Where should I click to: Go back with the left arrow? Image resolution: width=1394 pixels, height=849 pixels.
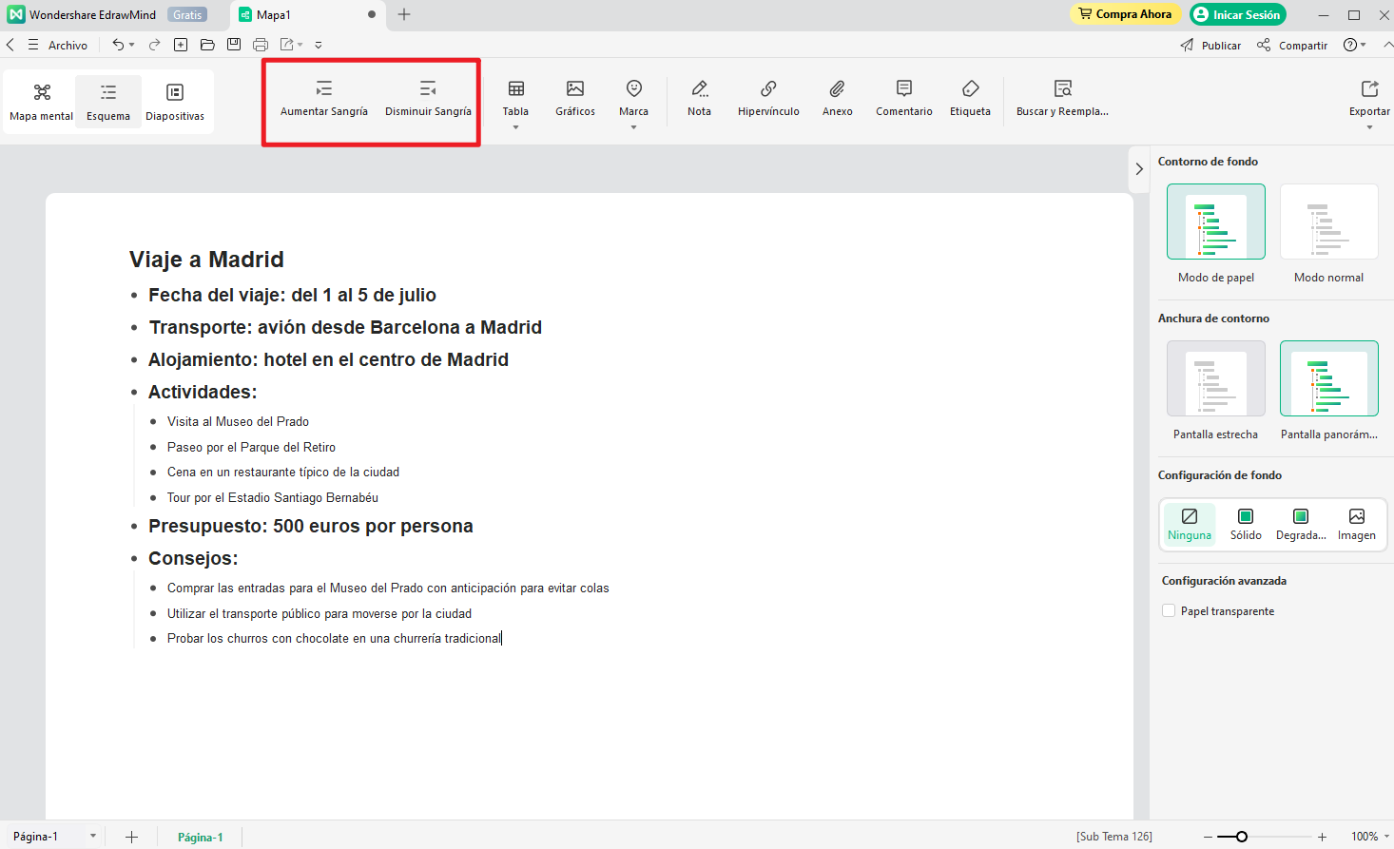coord(10,45)
